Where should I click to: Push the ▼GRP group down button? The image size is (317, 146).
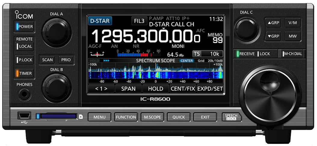273,36
